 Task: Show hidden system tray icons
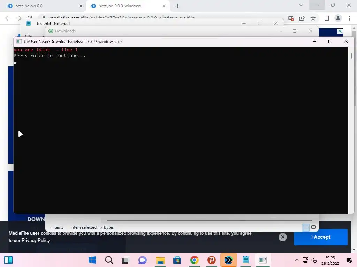pyautogui.click(x=297, y=260)
